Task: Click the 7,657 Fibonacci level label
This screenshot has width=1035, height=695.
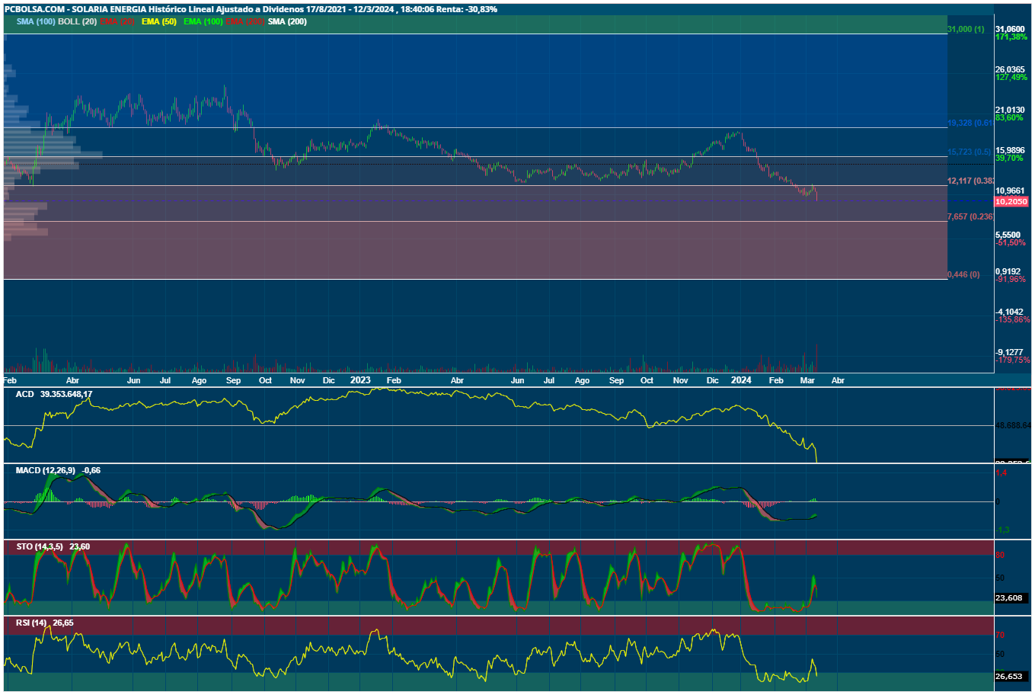Action: coord(970,216)
